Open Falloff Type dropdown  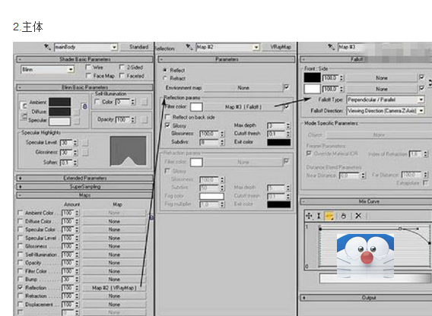[x=421, y=100]
